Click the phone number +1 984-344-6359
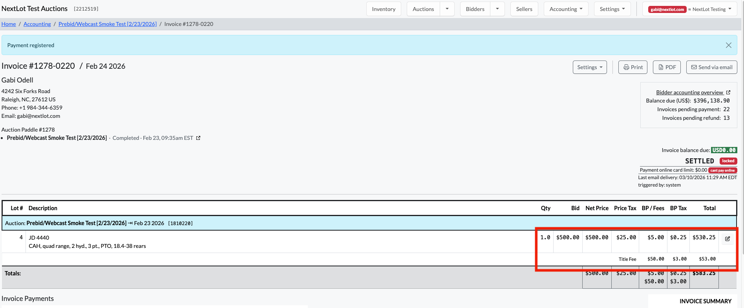The image size is (744, 308). pos(41,108)
